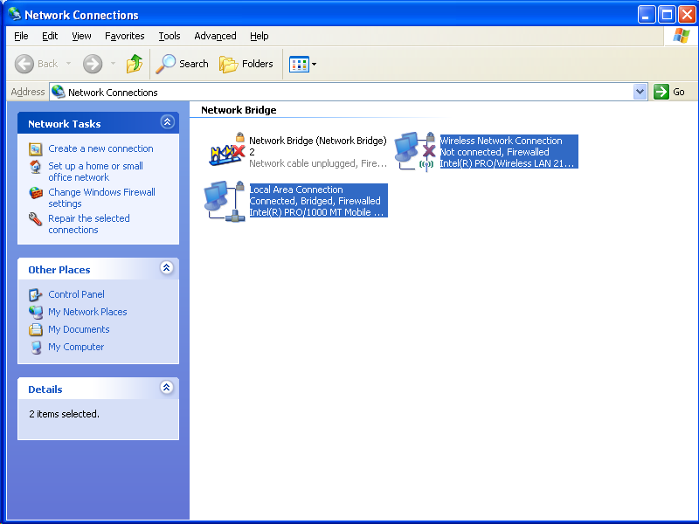Open the Forward history dropdown arrow

(x=114, y=64)
